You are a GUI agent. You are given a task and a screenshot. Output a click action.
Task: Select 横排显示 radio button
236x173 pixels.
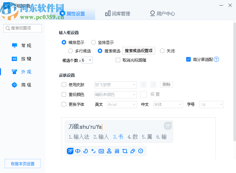(64, 42)
